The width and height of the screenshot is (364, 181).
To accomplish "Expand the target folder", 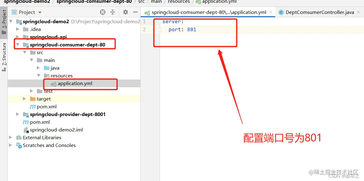I will tap(24, 99).
